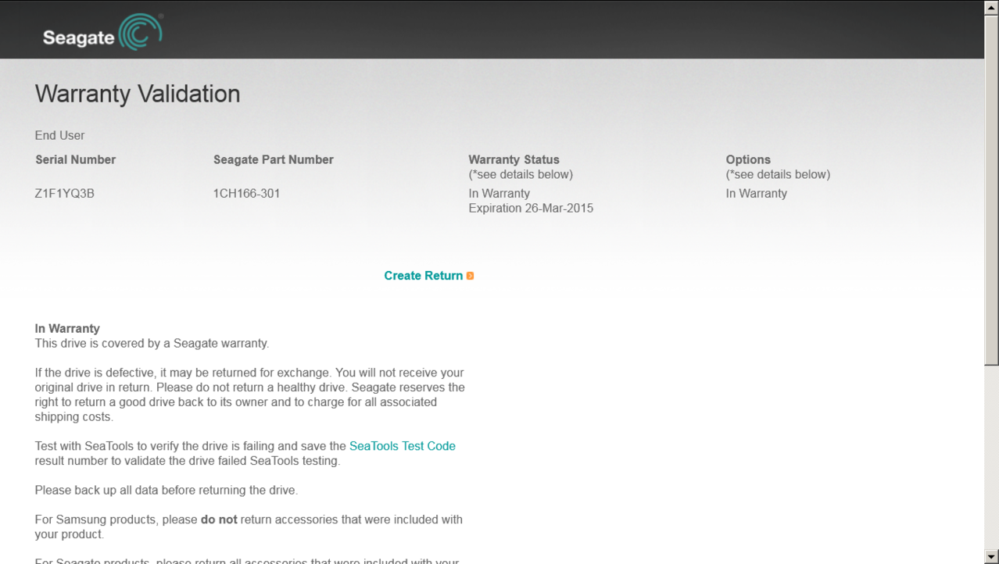The height and width of the screenshot is (564, 999).
Task: Click the Seagate Part Number column header
Action: tap(274, 159)
